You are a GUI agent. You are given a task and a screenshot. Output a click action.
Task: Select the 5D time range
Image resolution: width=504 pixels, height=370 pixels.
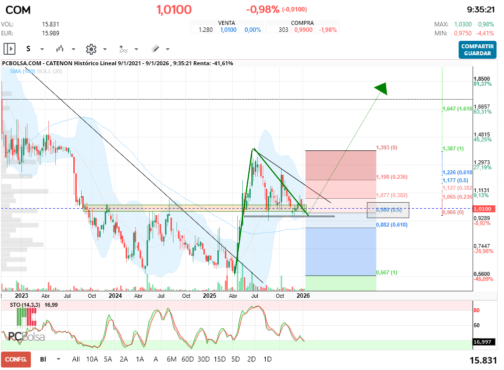(x=236, y=359)
